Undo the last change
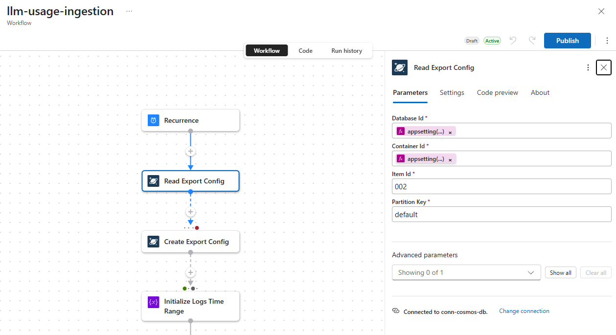616x335 pixels. click(x=513, y=41)
